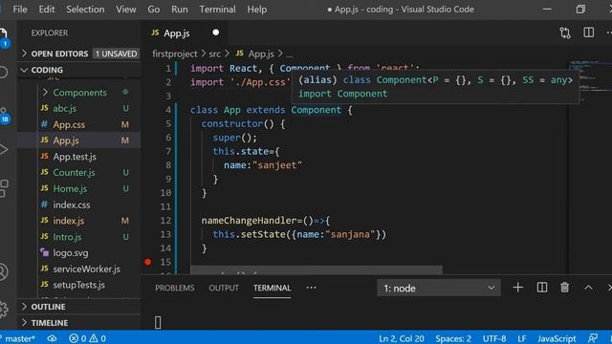The height and width of the screenshot is (344, 612).
Task: Expand the Timeline section
Action: tap(79, 323)
